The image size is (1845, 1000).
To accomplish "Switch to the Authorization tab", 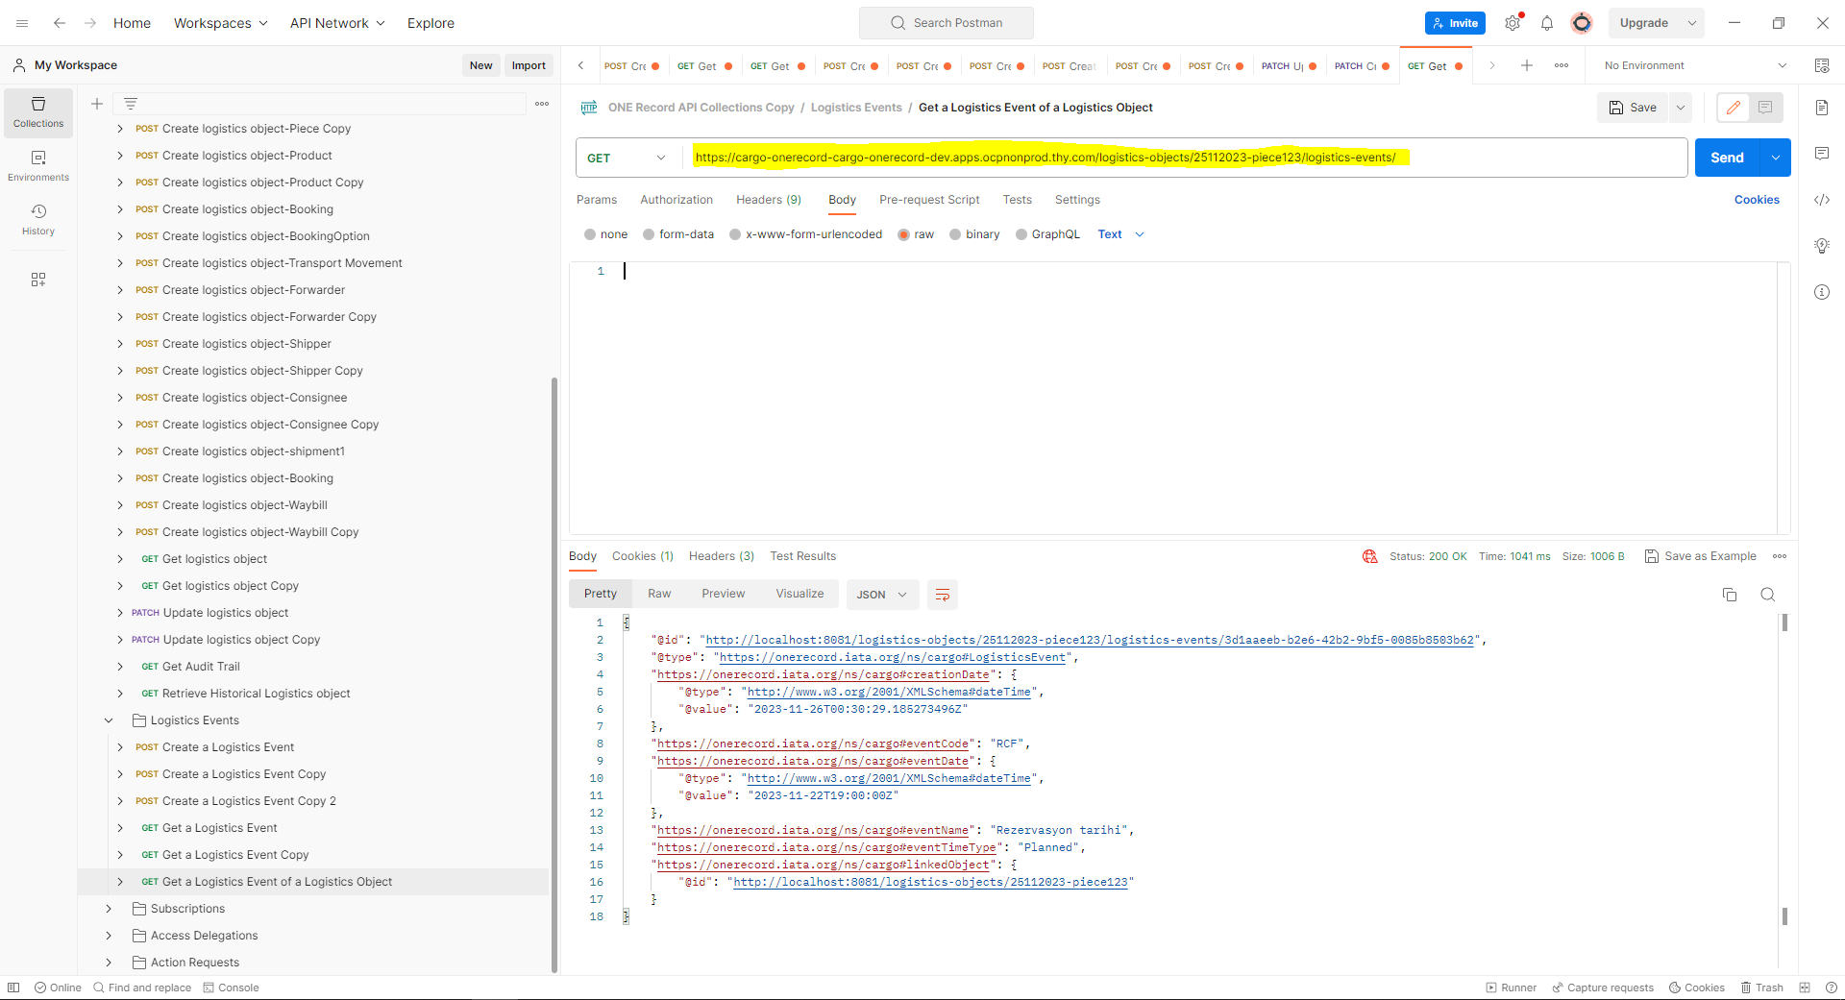I will pos(676,200).
